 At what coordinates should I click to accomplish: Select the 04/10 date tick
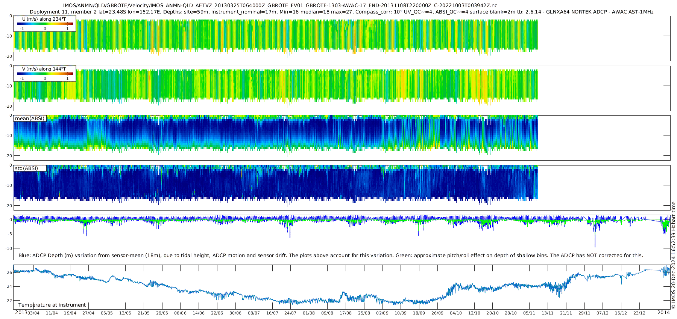point(456,313)
